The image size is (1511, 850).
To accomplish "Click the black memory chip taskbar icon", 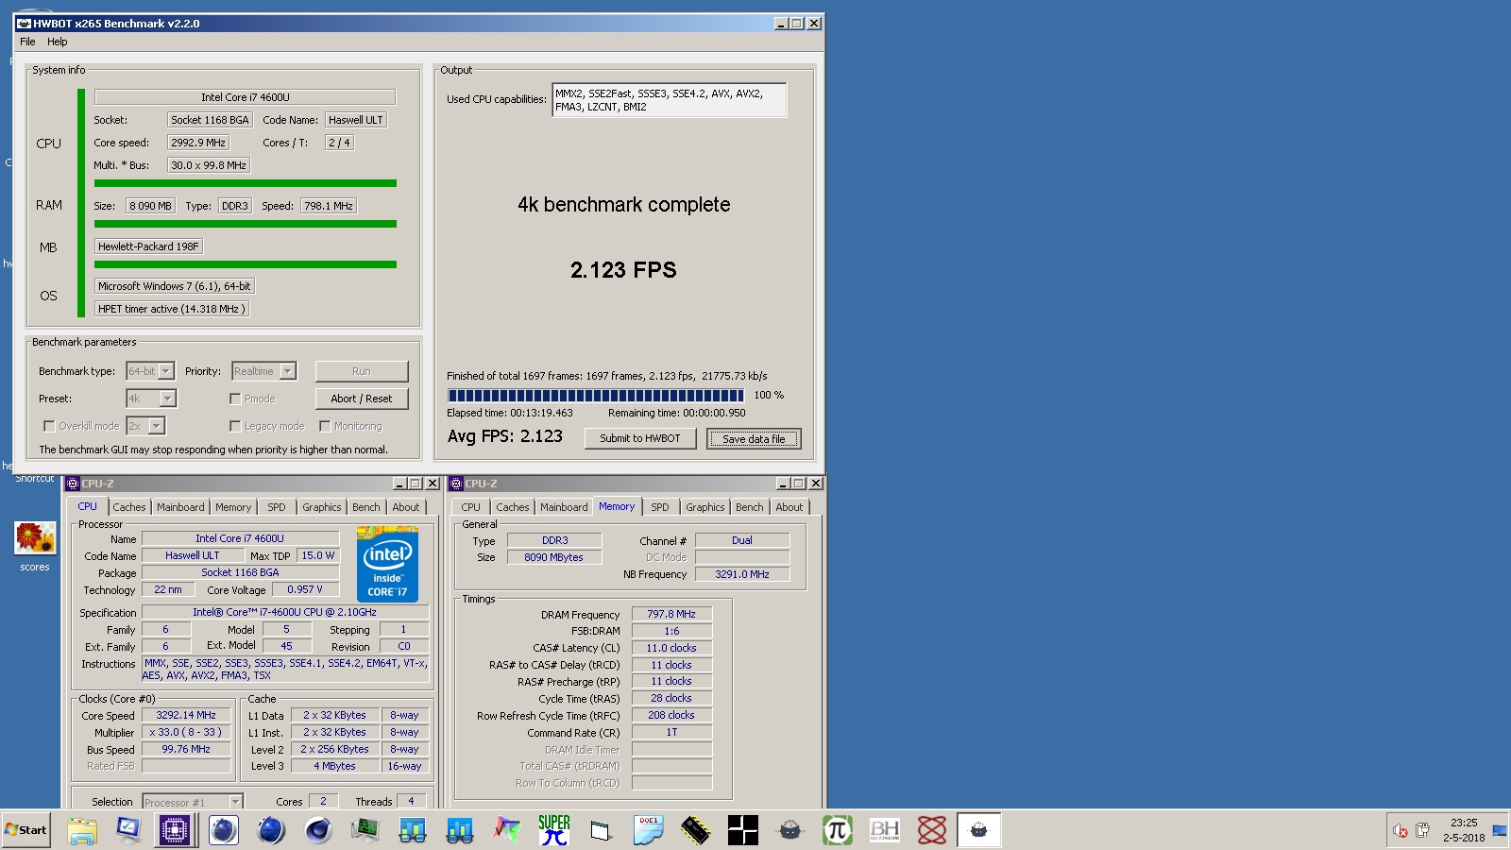I will pyautogui.click(x=696, y=830).
